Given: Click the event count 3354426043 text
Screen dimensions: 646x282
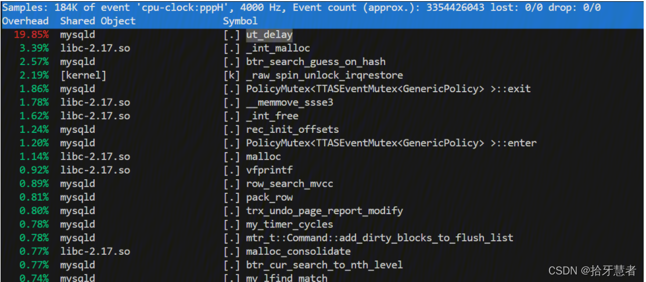Looking at the screenshot, I should 455,8.
